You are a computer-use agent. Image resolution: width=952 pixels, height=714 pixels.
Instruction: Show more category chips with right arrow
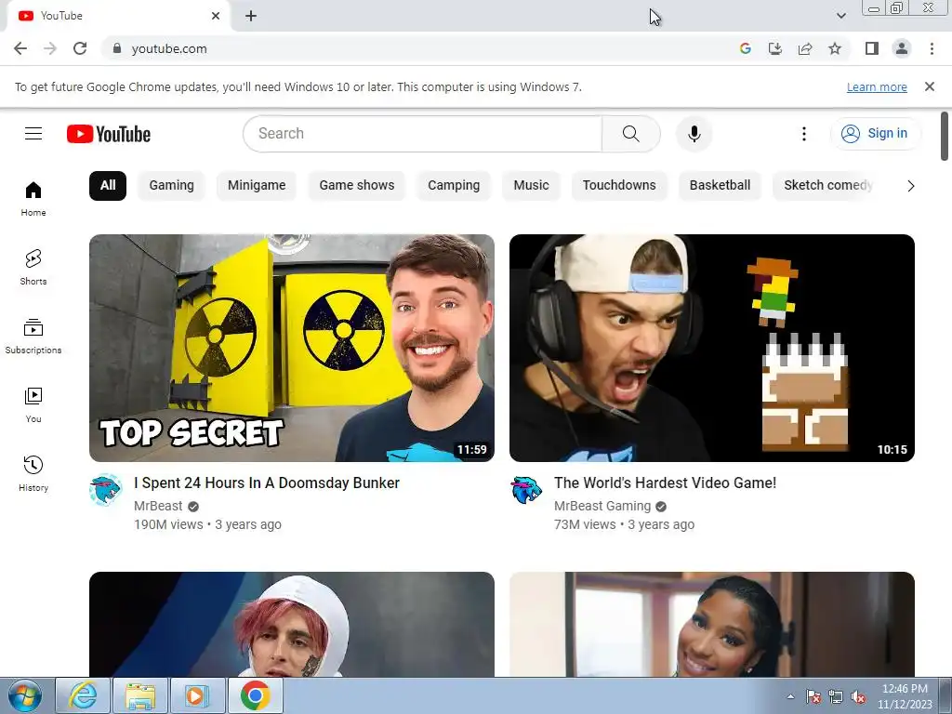(910, 186)
